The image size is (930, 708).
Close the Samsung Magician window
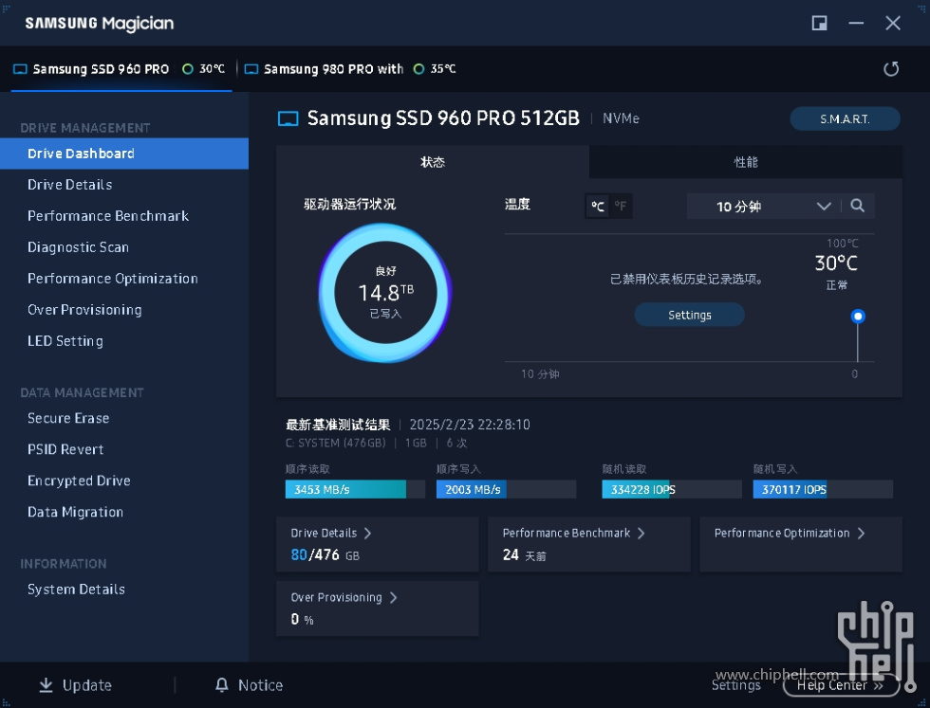pyautogui.click(x=893, y=23)
